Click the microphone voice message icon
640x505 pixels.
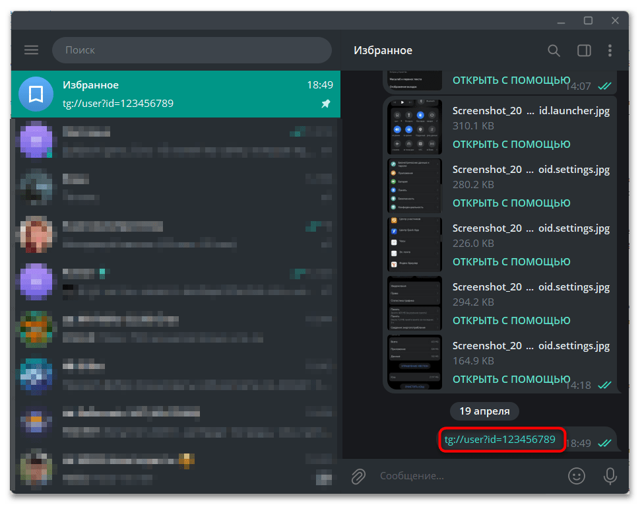[610, 476]
